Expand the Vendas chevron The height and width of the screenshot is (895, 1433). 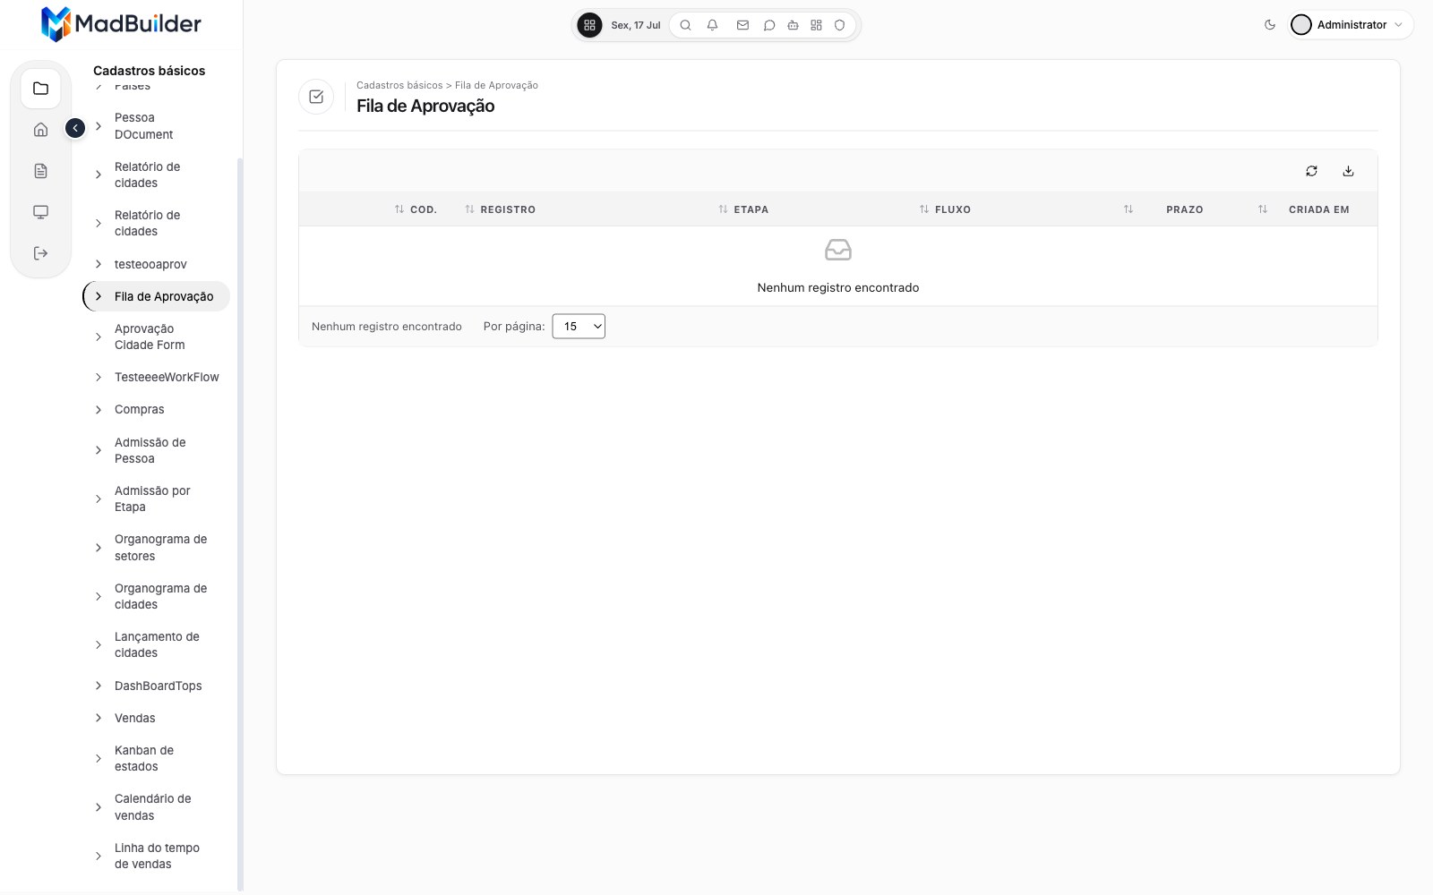pos(99,718)
